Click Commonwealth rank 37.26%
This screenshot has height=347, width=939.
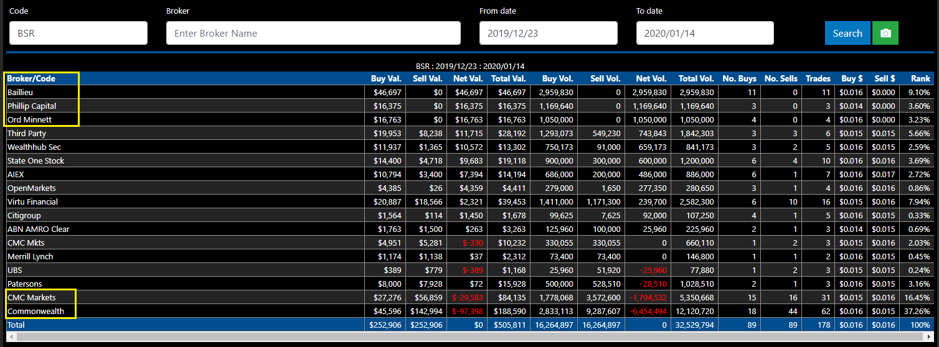[918, 311]
